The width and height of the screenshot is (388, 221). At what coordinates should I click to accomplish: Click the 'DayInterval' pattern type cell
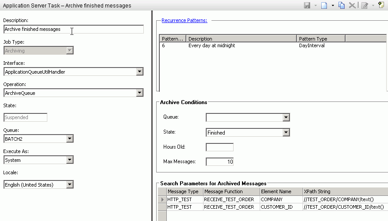(x=312, y=45)
